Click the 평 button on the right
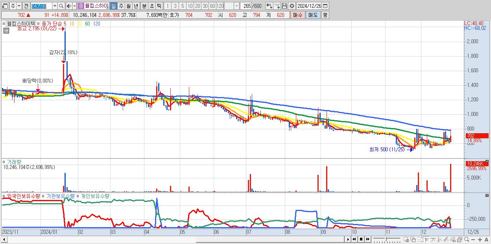This screenshot has height=244, width=491. (x=325, y=15)
